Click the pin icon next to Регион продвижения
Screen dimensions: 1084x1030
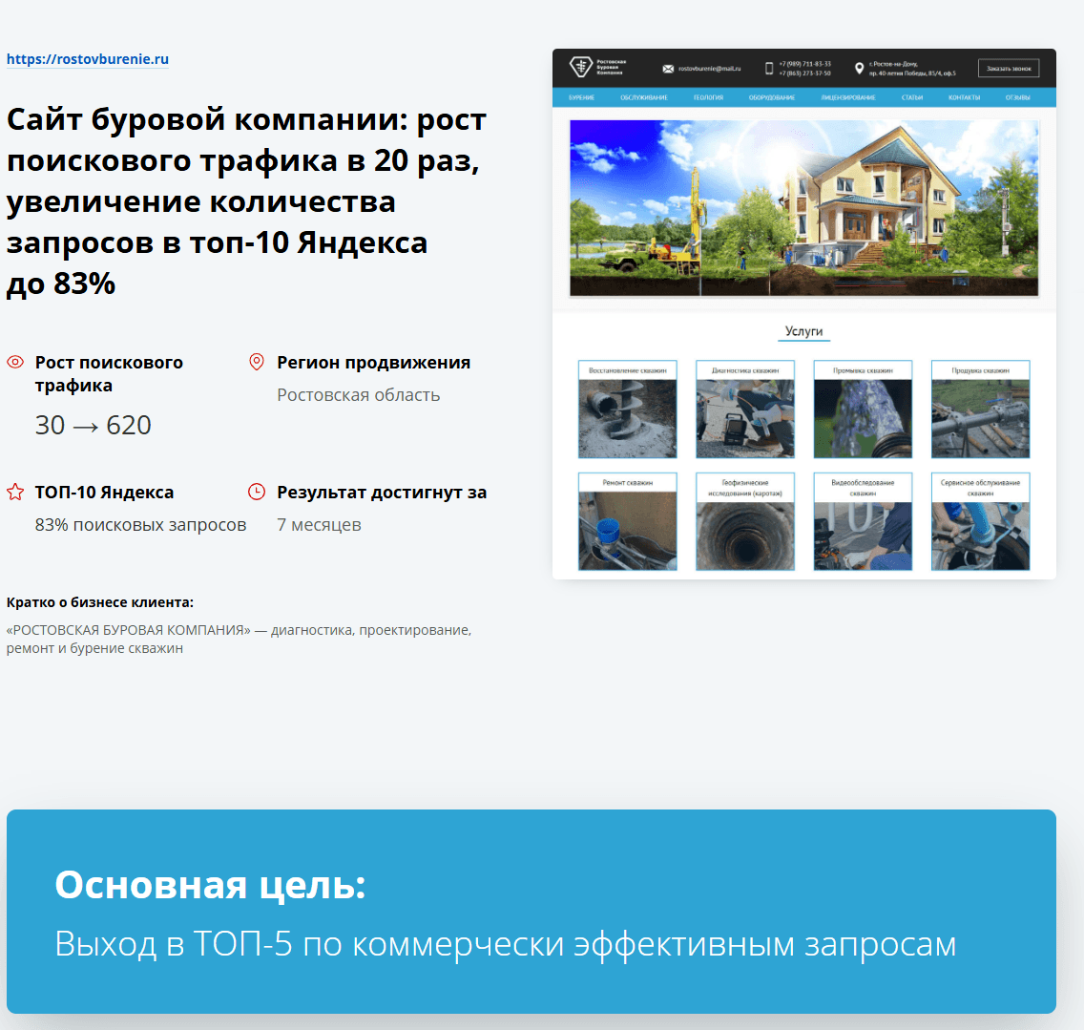tap(256, 362)
